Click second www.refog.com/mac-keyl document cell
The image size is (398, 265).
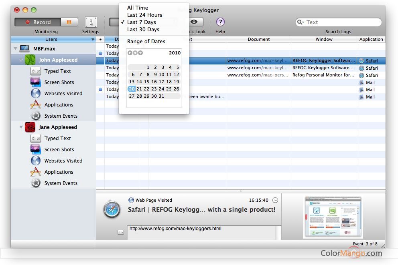[258, 68]
